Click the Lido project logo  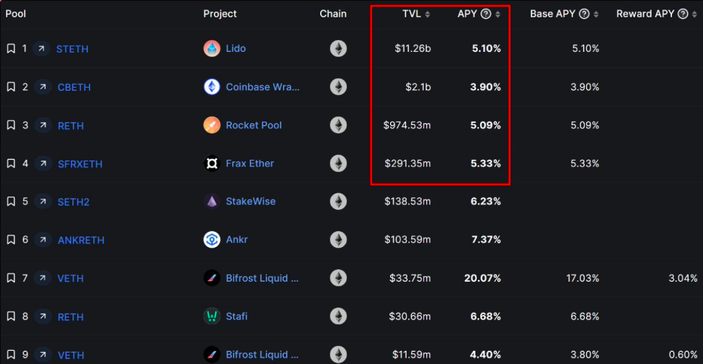click(x=211, y=49)
